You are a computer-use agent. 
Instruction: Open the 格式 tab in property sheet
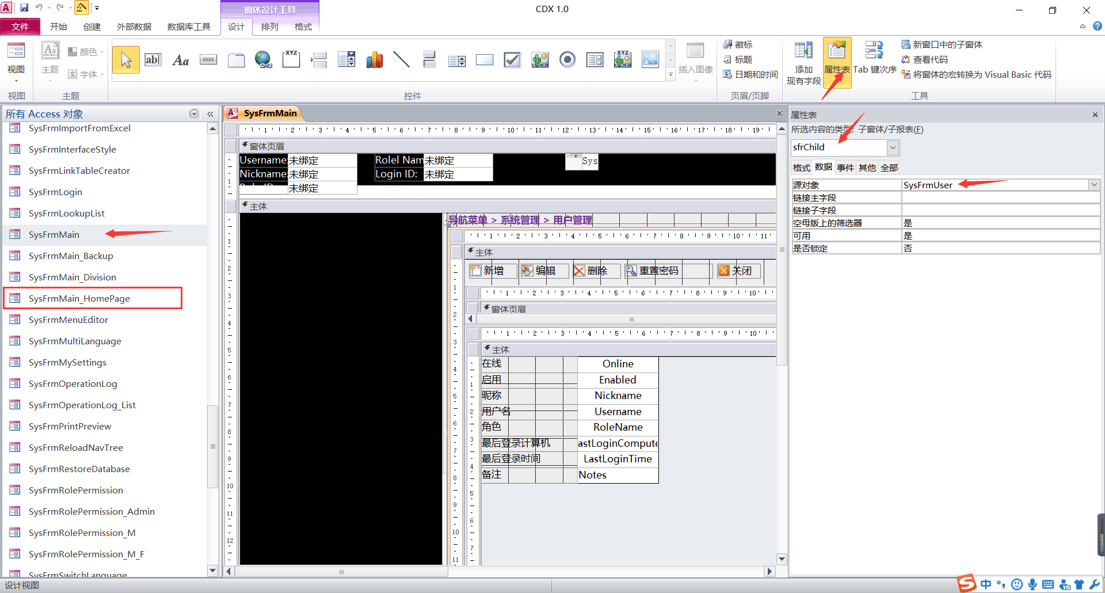pos(802,168)
